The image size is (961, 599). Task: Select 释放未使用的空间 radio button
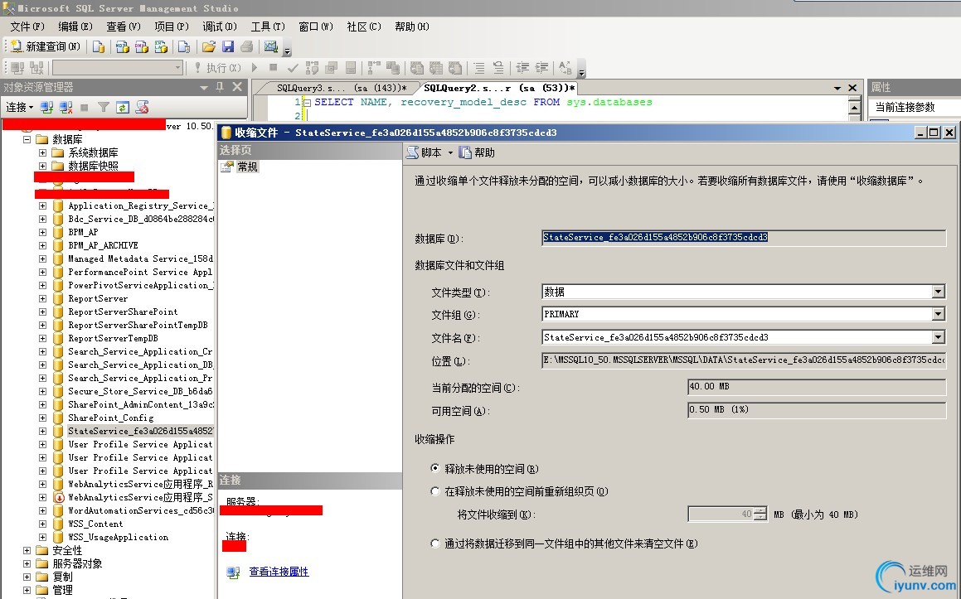click(435, 469)
